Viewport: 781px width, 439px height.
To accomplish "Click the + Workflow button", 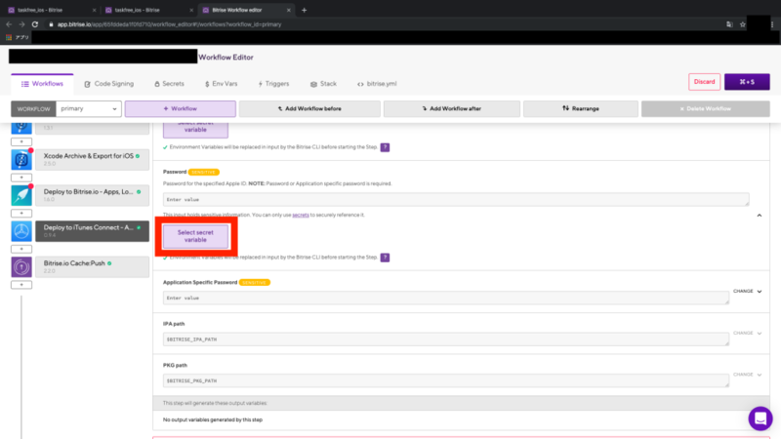I will coord(181,108).
